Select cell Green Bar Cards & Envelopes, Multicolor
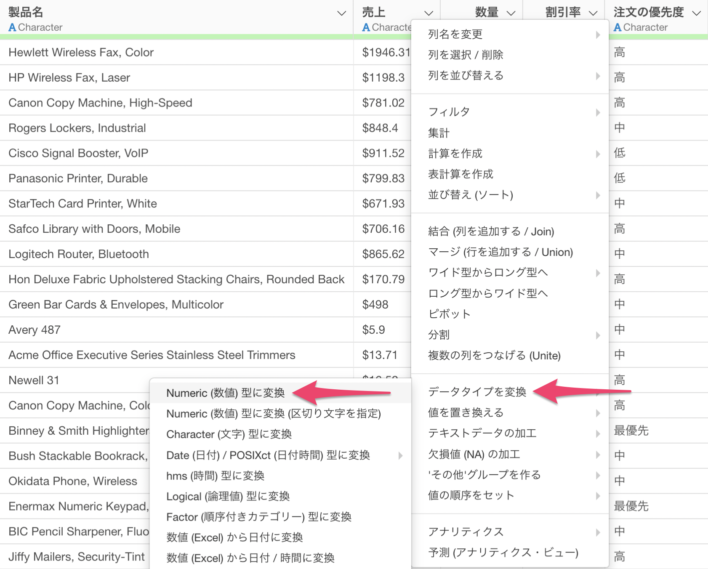Image resolution: width=708 pixels, height=569 pixels. click(116, 305)
